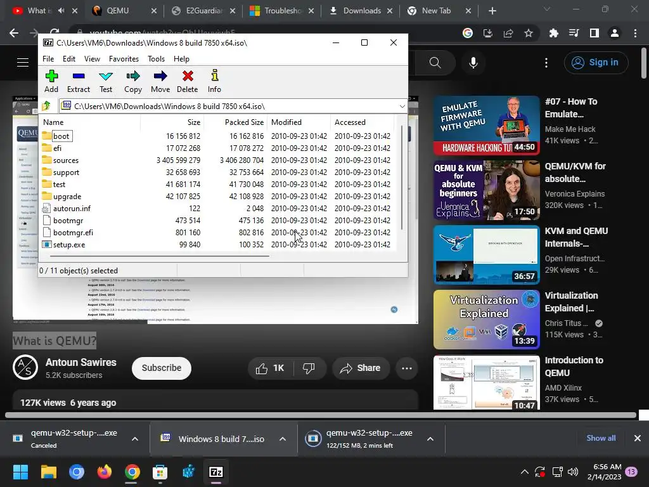Image resolution: width=649 pixels, height=487 pixels.
Task: Expand options for canceled qemu-w32-setup download
Action: (135, 439)
